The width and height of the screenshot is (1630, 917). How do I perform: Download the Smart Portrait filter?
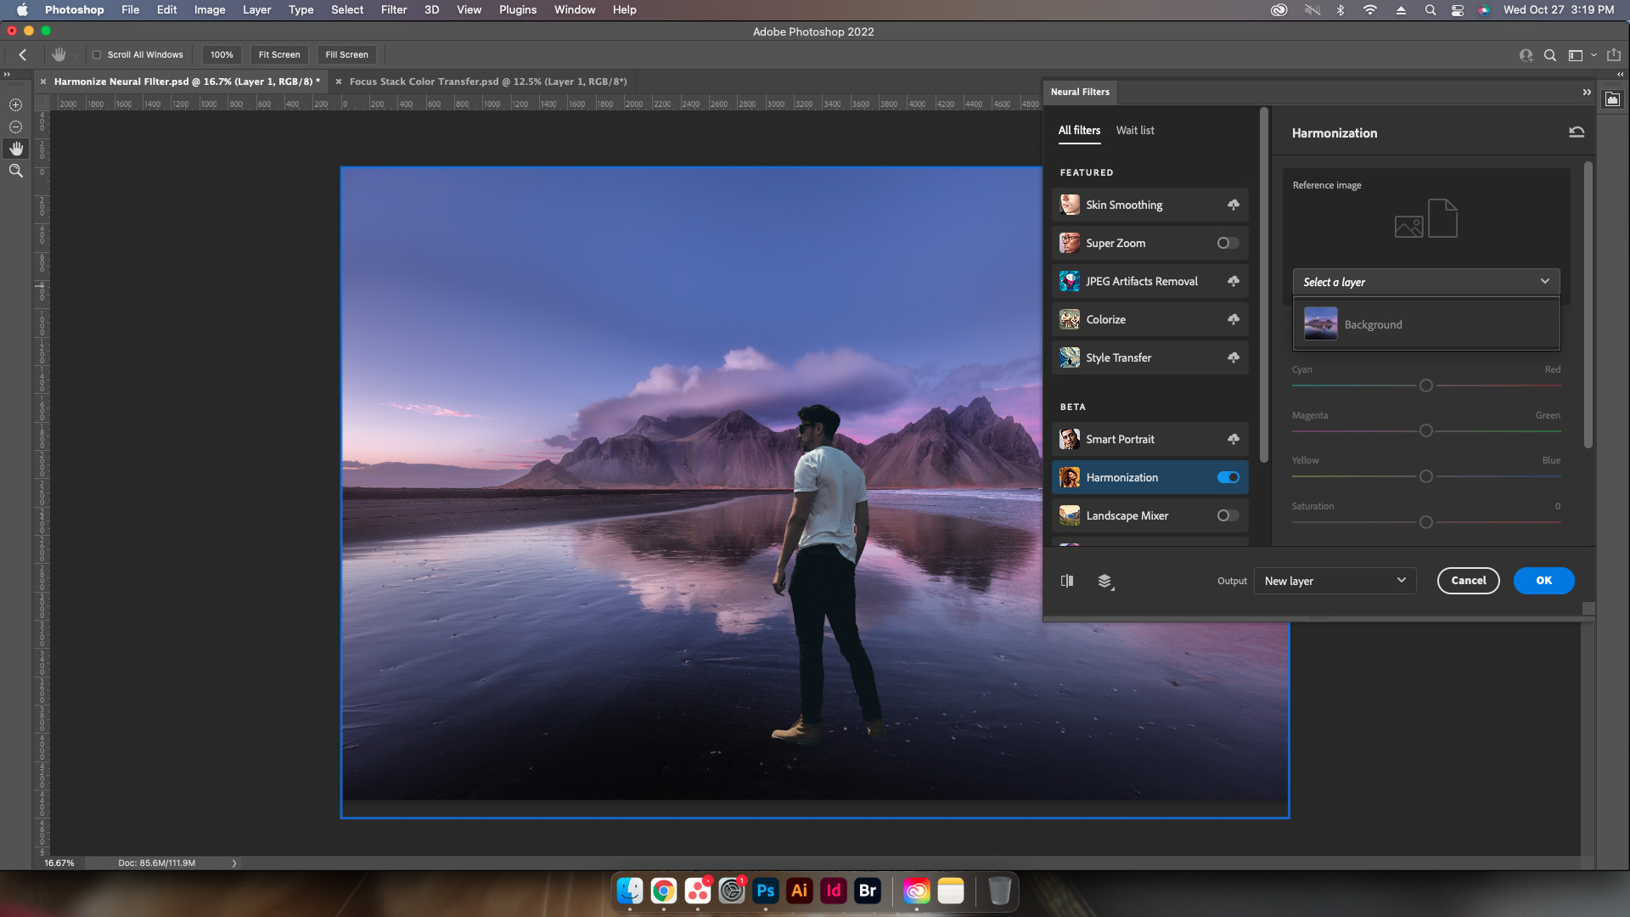coord(1233,439)
